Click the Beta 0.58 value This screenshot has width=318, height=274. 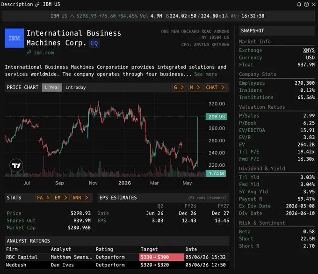click(309, 231)
